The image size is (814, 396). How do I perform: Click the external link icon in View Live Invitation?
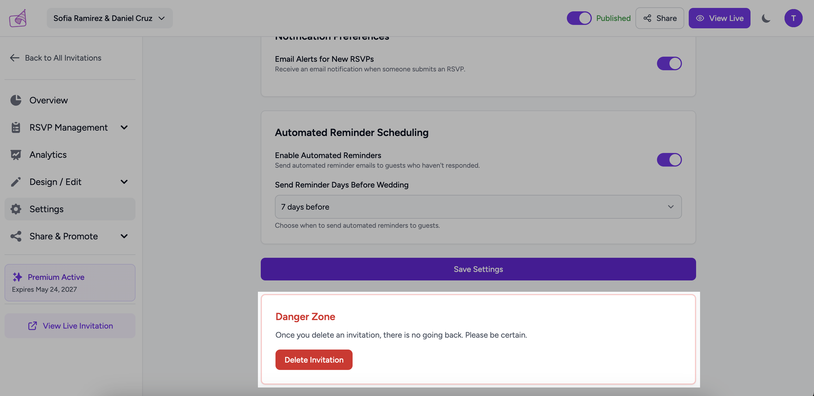click(x=33, y=325)
